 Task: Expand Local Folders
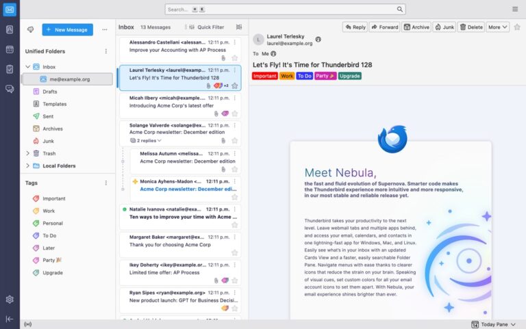coord(28,166)
